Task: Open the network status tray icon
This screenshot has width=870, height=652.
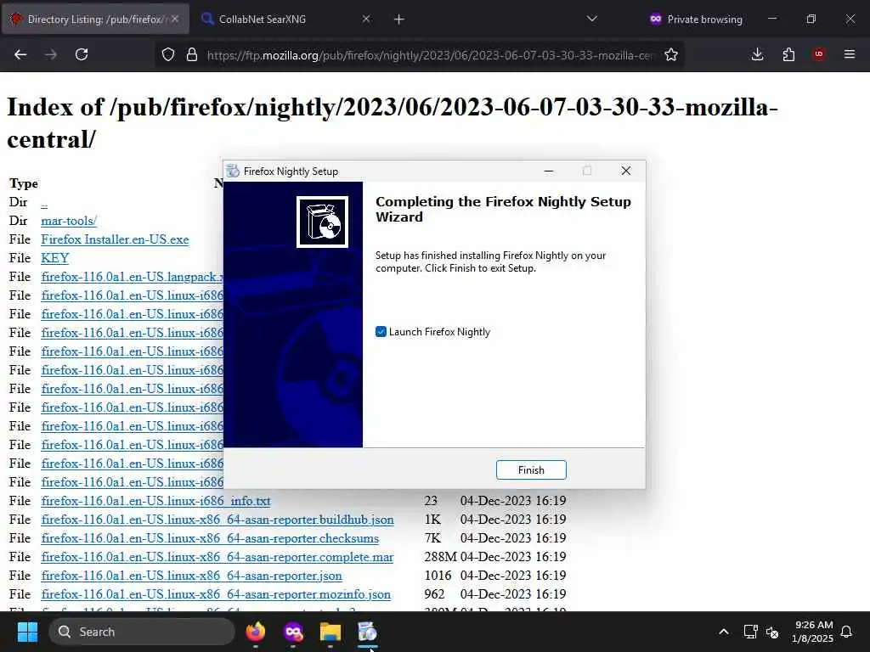Action: point(750,632)
